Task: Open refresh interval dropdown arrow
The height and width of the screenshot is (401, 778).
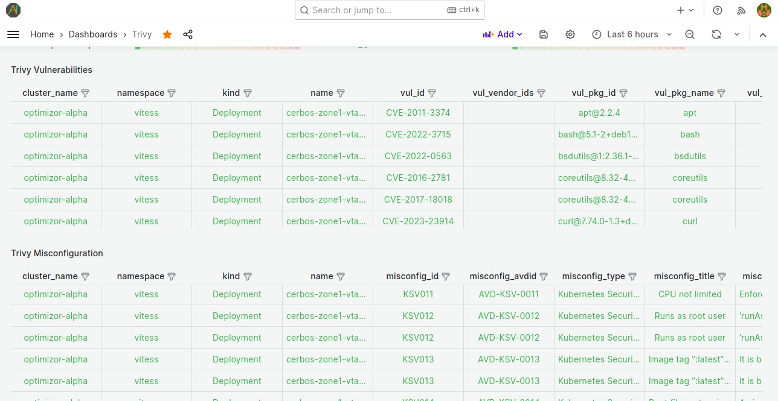Action: click(737, 34)
